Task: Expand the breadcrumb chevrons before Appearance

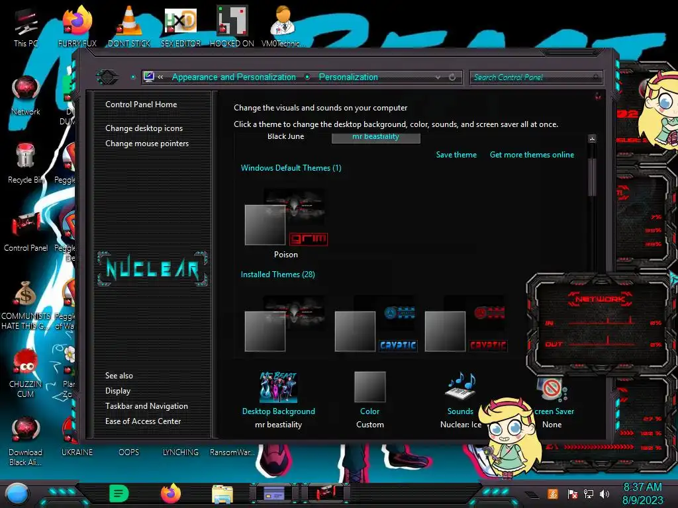Action: (160, 77)
